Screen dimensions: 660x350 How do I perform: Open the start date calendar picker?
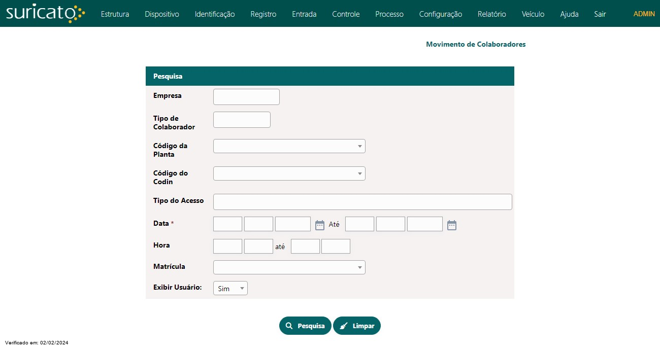pyautogui.click(x=320, y=225)
